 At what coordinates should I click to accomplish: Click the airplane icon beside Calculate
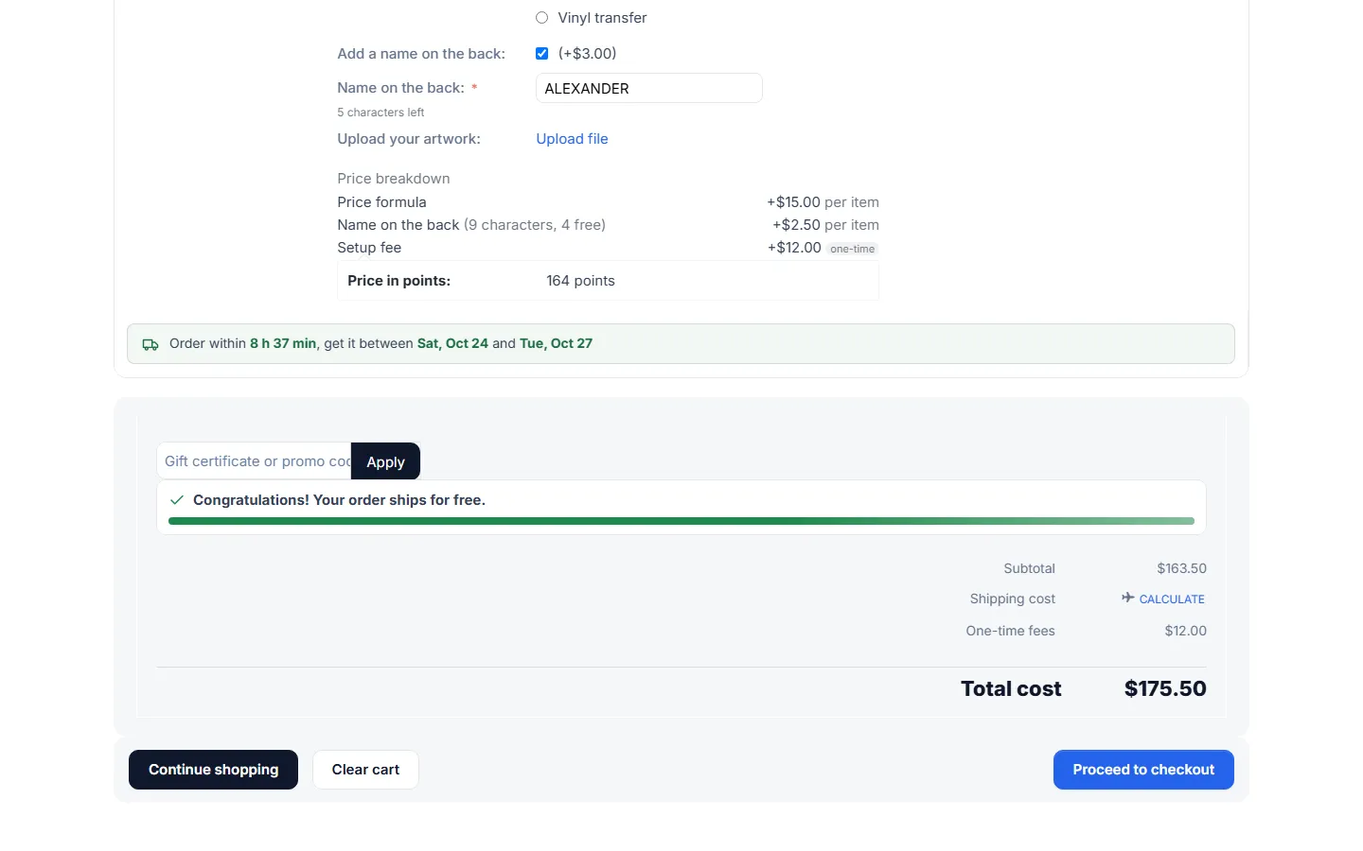1127,598
